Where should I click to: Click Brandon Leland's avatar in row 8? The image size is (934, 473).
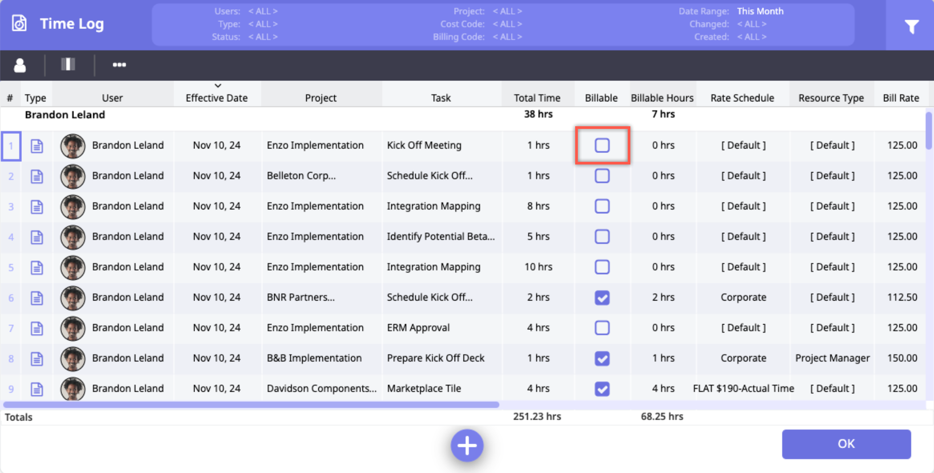coord(73,358)
